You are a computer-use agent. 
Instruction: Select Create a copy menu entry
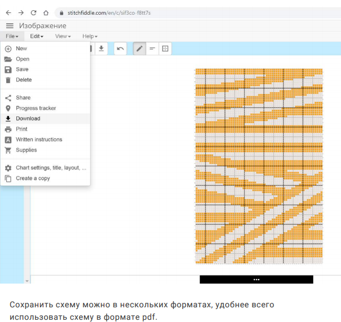tap(45, 178)
